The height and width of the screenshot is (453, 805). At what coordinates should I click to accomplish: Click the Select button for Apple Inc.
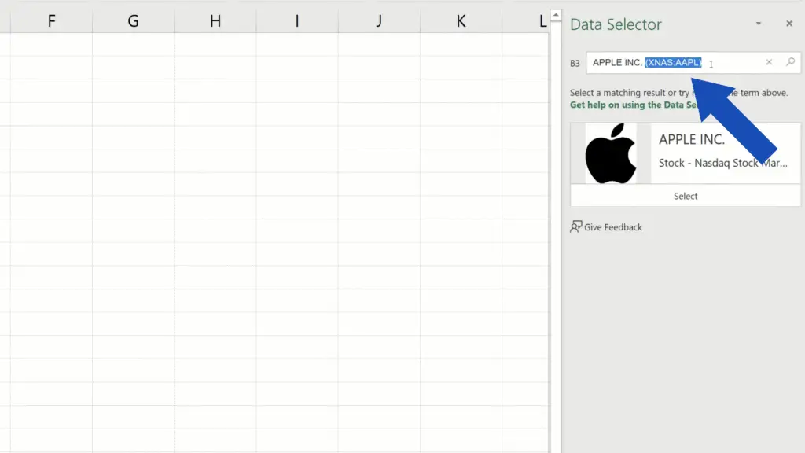tap(686, 196)
